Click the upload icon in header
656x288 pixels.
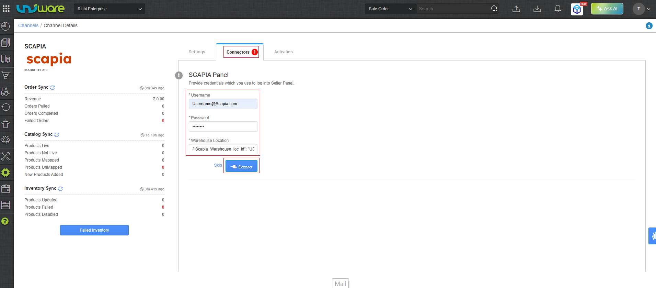(516, 9)
